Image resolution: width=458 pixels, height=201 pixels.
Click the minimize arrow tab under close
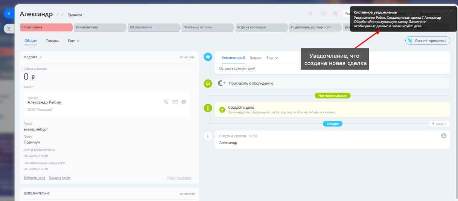click(9, 28)
